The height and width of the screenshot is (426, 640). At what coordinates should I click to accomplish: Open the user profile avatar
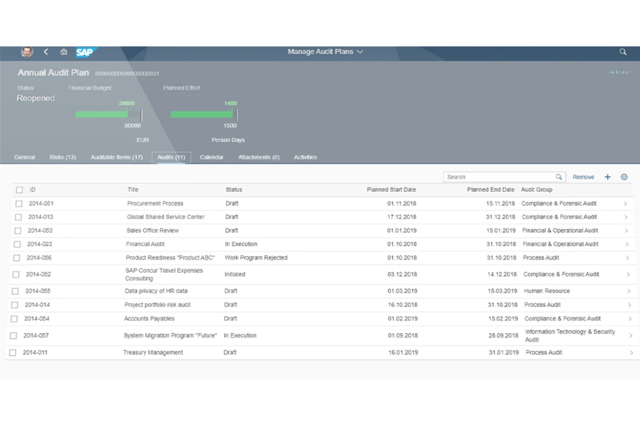tap(27, 52)
